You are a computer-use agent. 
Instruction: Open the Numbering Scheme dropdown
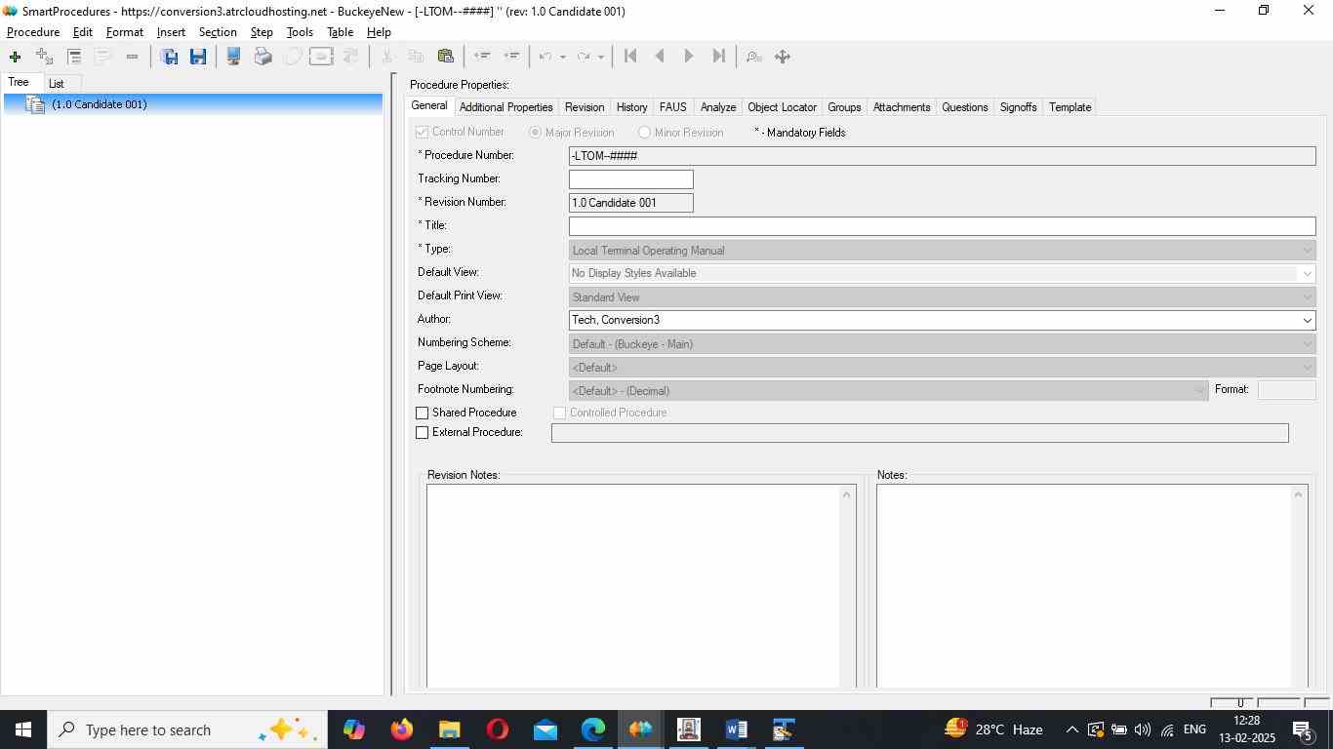tap(1307, 344)
